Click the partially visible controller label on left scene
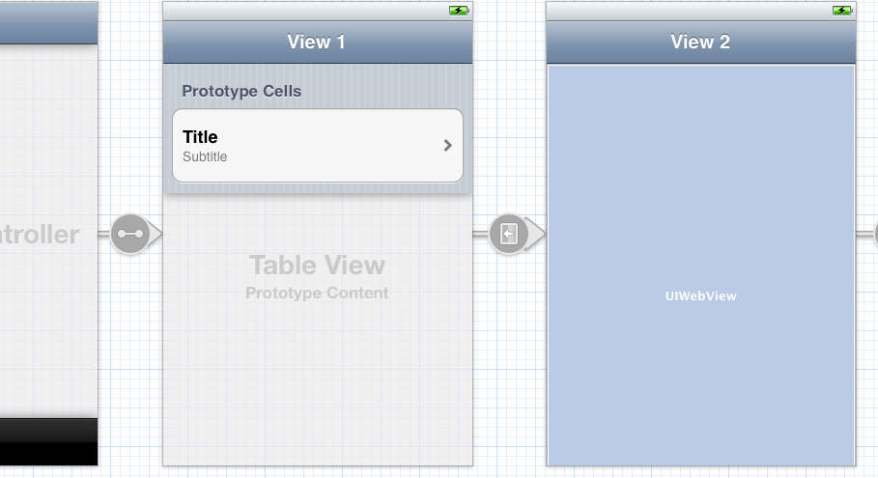The width and height of the screenshot is (878, 478). pyautogui.click(x=40, y=235)
